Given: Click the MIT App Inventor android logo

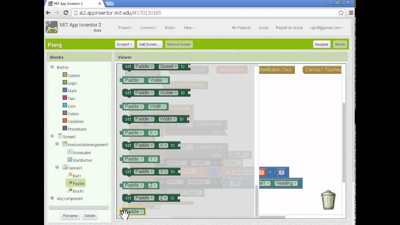Looking at the screenshot, I should pyautogui.click(x=52, y=27).
